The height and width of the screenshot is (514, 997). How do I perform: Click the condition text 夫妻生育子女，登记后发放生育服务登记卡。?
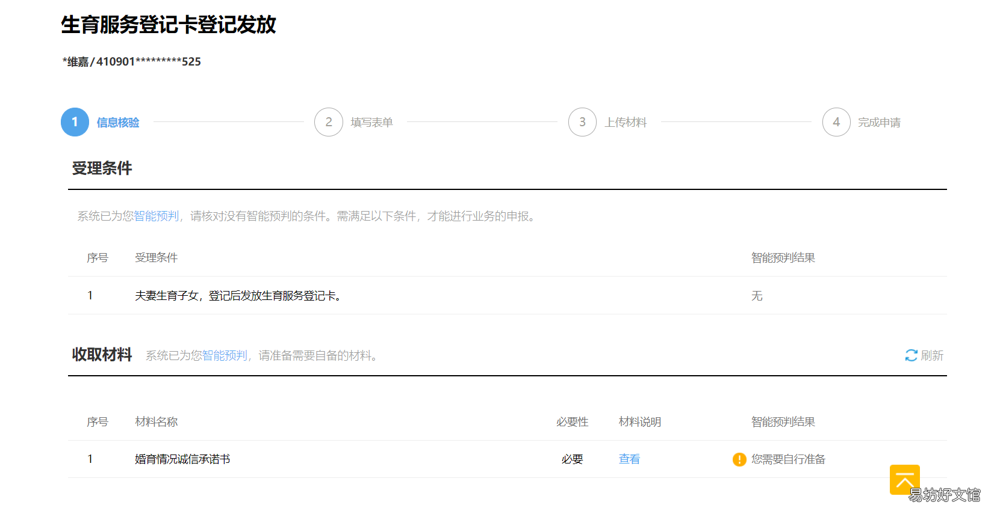tap(240, 295)
